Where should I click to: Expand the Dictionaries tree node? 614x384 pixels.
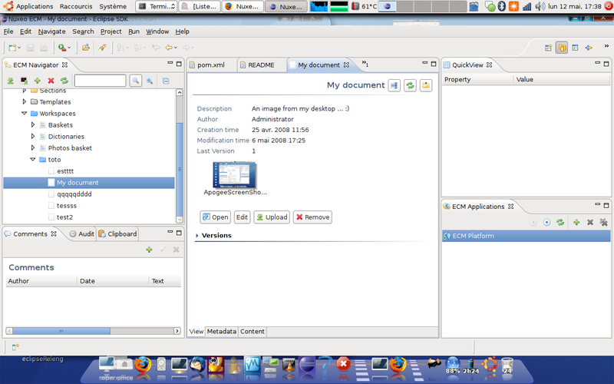33,137
